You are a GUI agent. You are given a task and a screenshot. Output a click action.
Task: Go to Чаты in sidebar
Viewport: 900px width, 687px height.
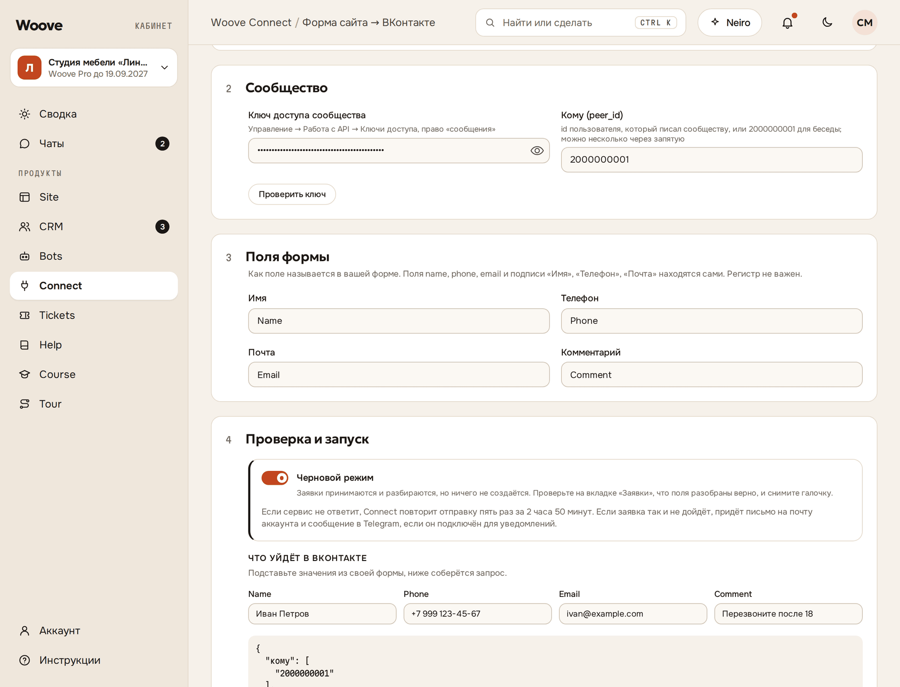[94, 144]
